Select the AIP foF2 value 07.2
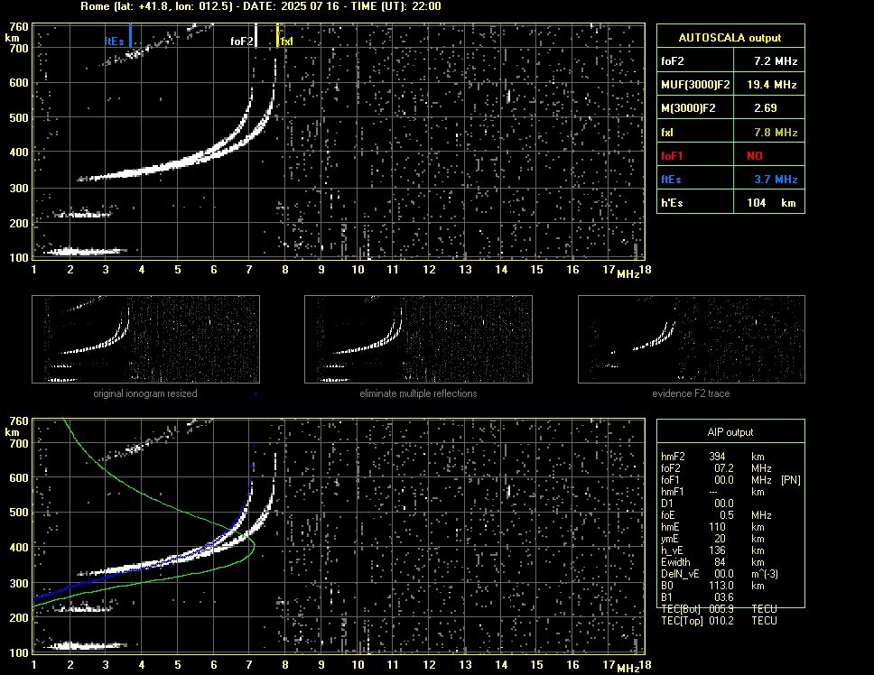This screenshot has width=874, height=675. coord(724,468)
